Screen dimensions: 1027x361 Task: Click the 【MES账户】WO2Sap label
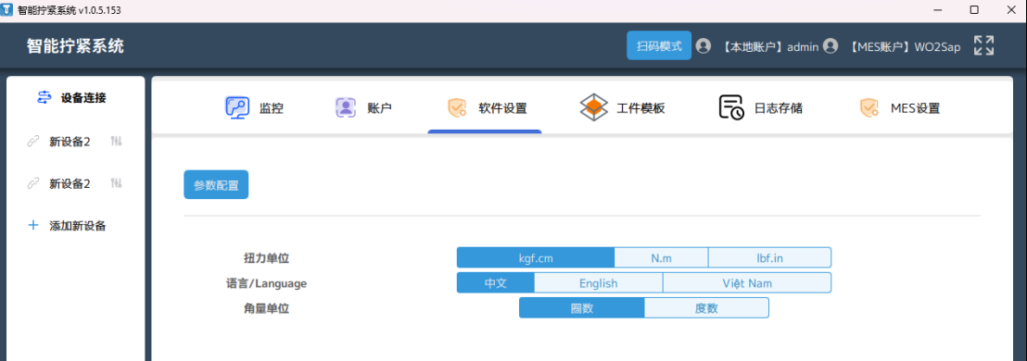[x=904, y=46]
